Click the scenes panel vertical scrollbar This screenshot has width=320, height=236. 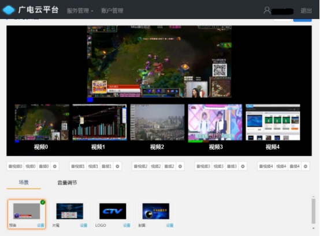(x=314, y=211)
